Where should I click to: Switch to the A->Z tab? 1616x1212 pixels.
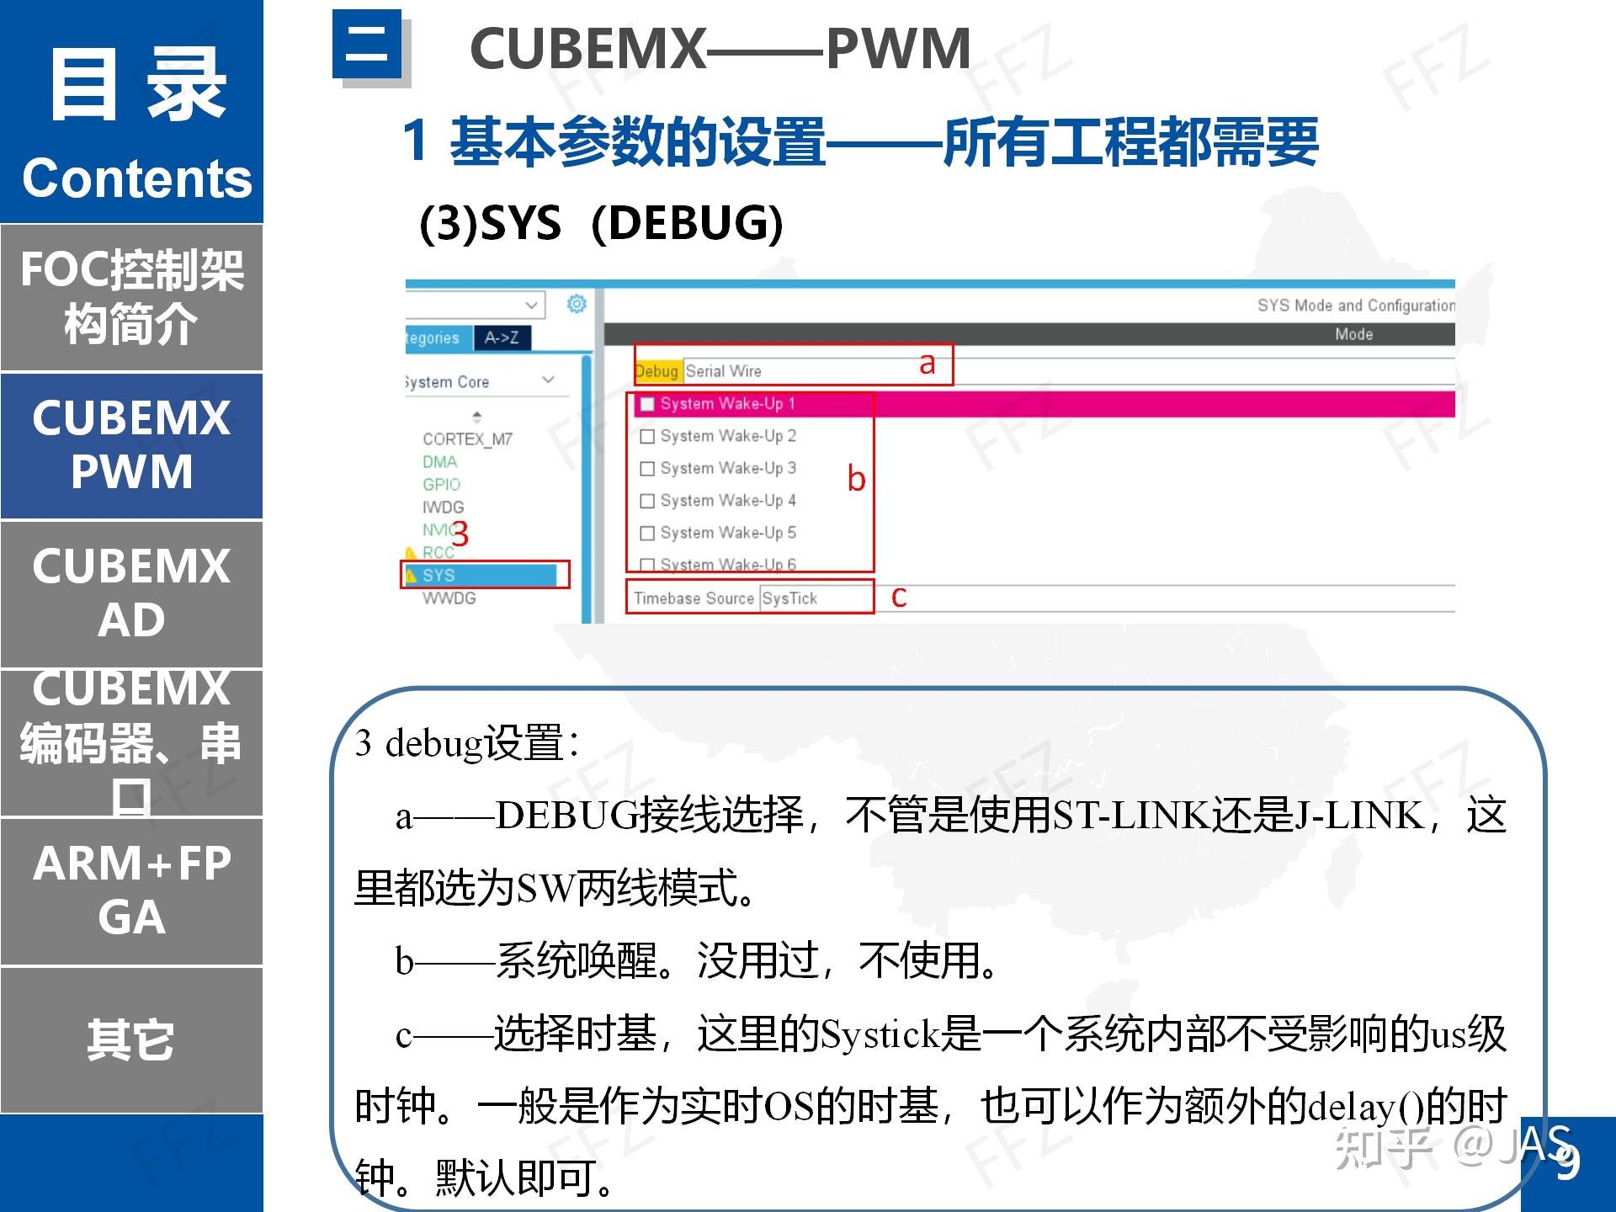502,338
